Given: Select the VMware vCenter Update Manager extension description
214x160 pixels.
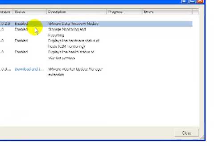Looking at the screenshot, I should tap(75, 72).
